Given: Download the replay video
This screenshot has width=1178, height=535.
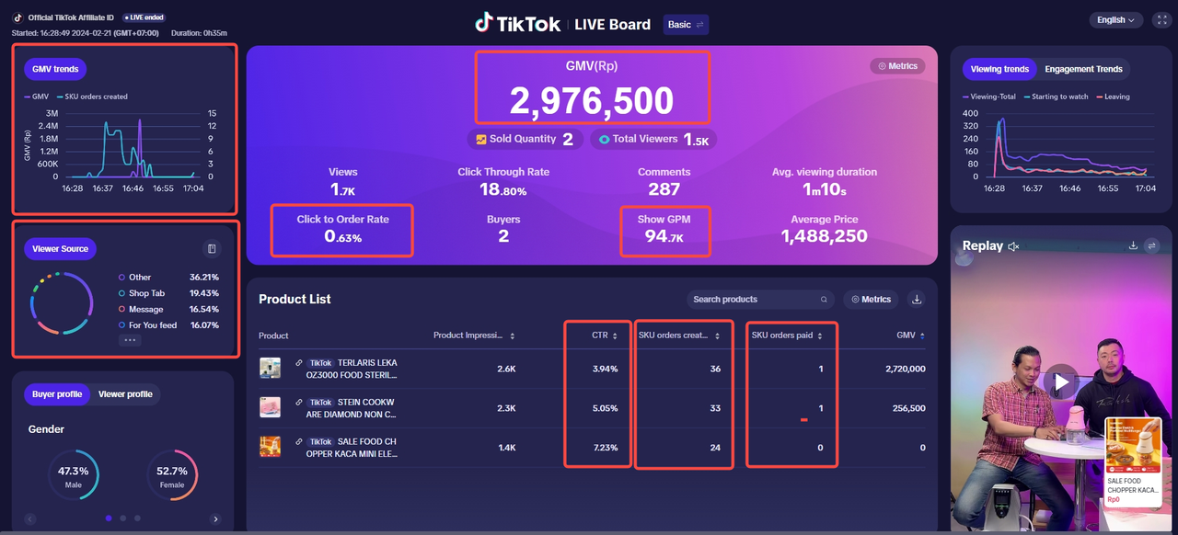Looking at the screenshot, I should coord(1134,246).
